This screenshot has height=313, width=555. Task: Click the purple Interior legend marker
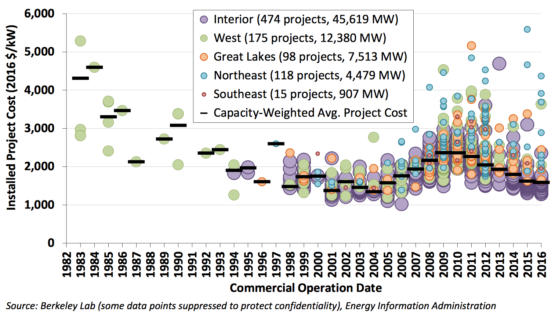[x=204, y=19]
